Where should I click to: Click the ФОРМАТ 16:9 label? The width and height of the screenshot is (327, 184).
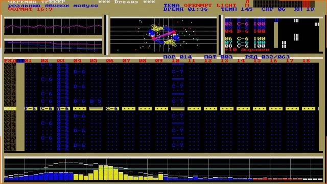point(30,9)
